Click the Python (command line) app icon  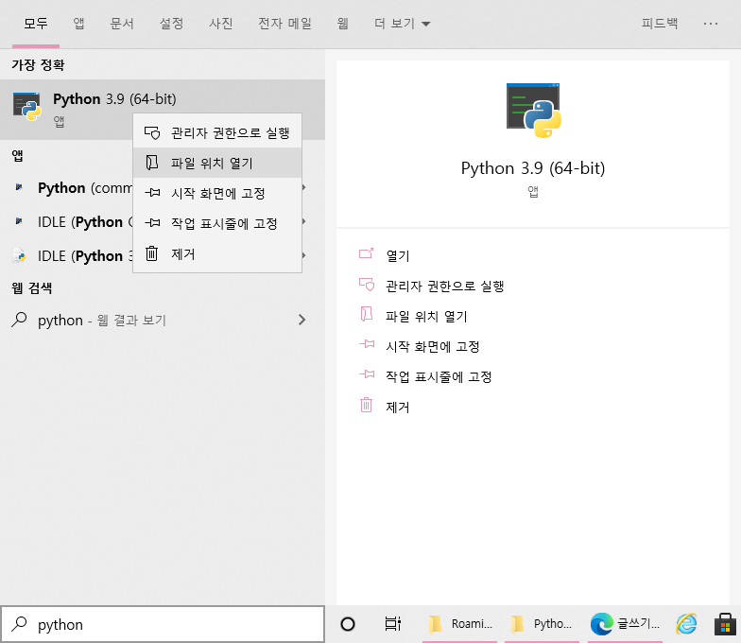point(19,187)
